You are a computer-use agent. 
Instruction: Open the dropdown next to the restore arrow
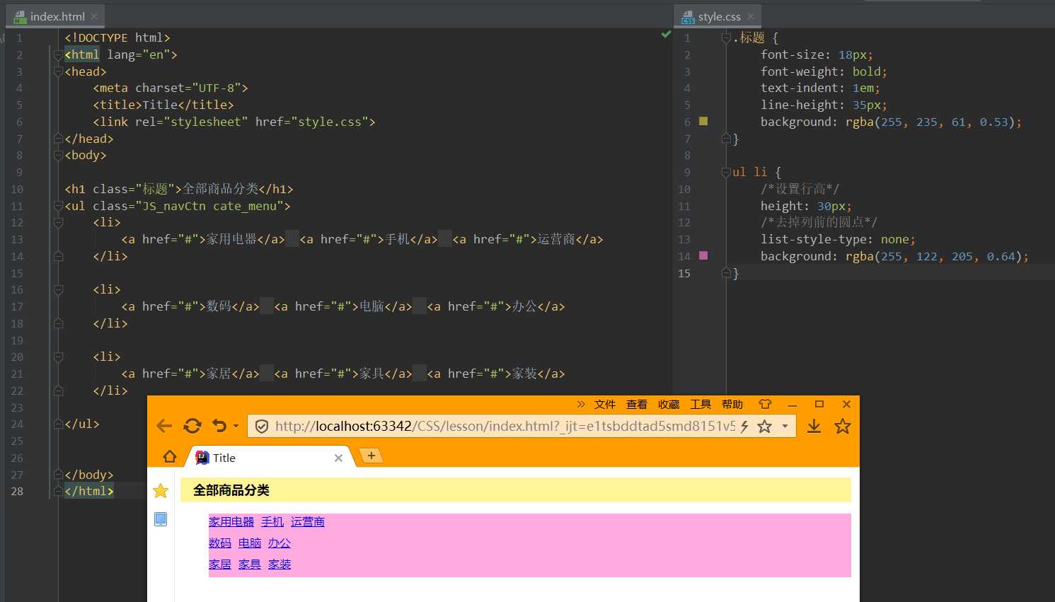coord(236,427)
